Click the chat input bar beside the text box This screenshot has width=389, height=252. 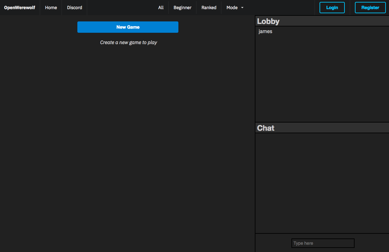click(x=273, y=243)
